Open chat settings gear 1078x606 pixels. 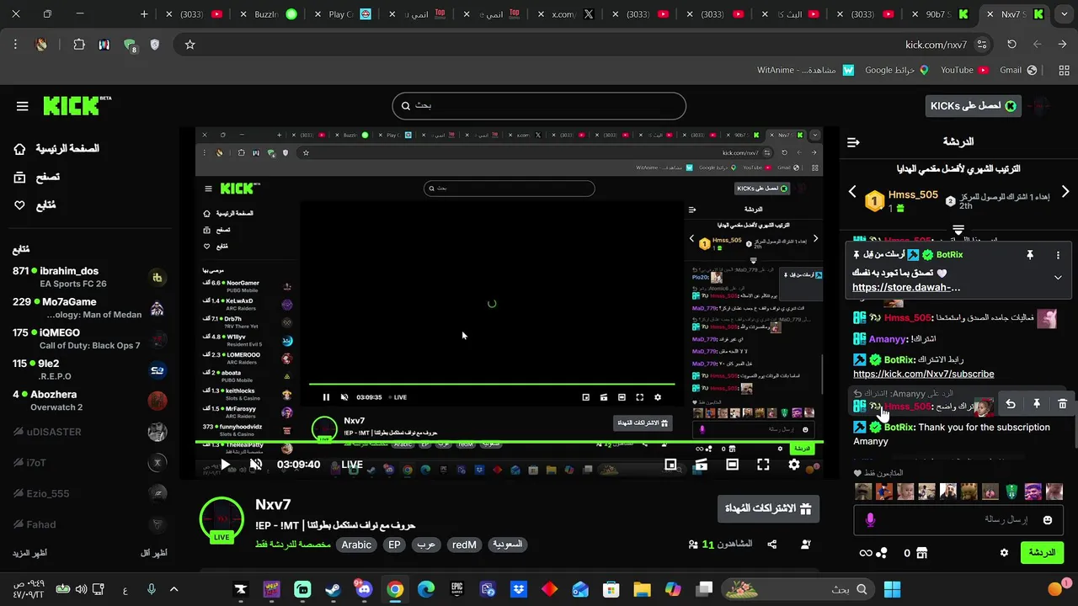(1004, 553)
